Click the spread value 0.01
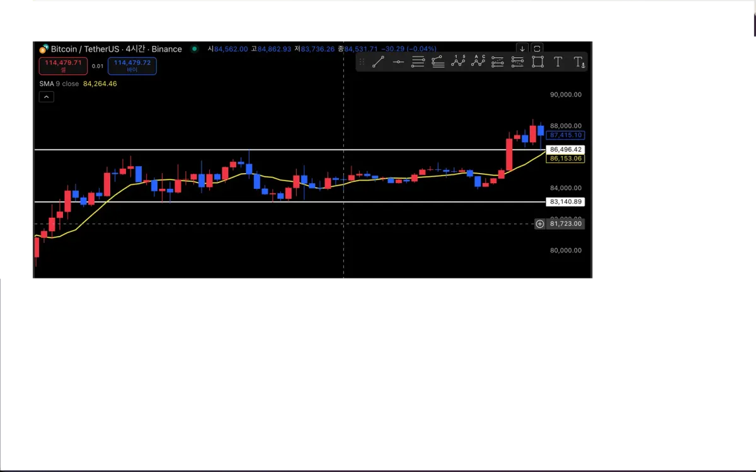Screen dimensions: 756x472 (98, 66)
